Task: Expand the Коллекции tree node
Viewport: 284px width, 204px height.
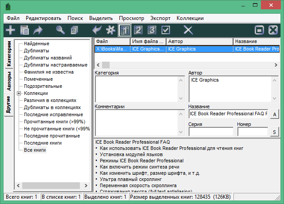Action: (19, 94)
